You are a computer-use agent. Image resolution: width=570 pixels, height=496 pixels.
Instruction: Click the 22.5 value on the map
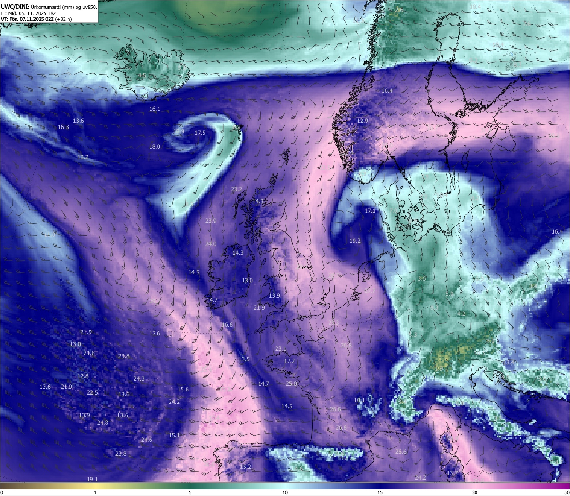[x=92, y=392]
